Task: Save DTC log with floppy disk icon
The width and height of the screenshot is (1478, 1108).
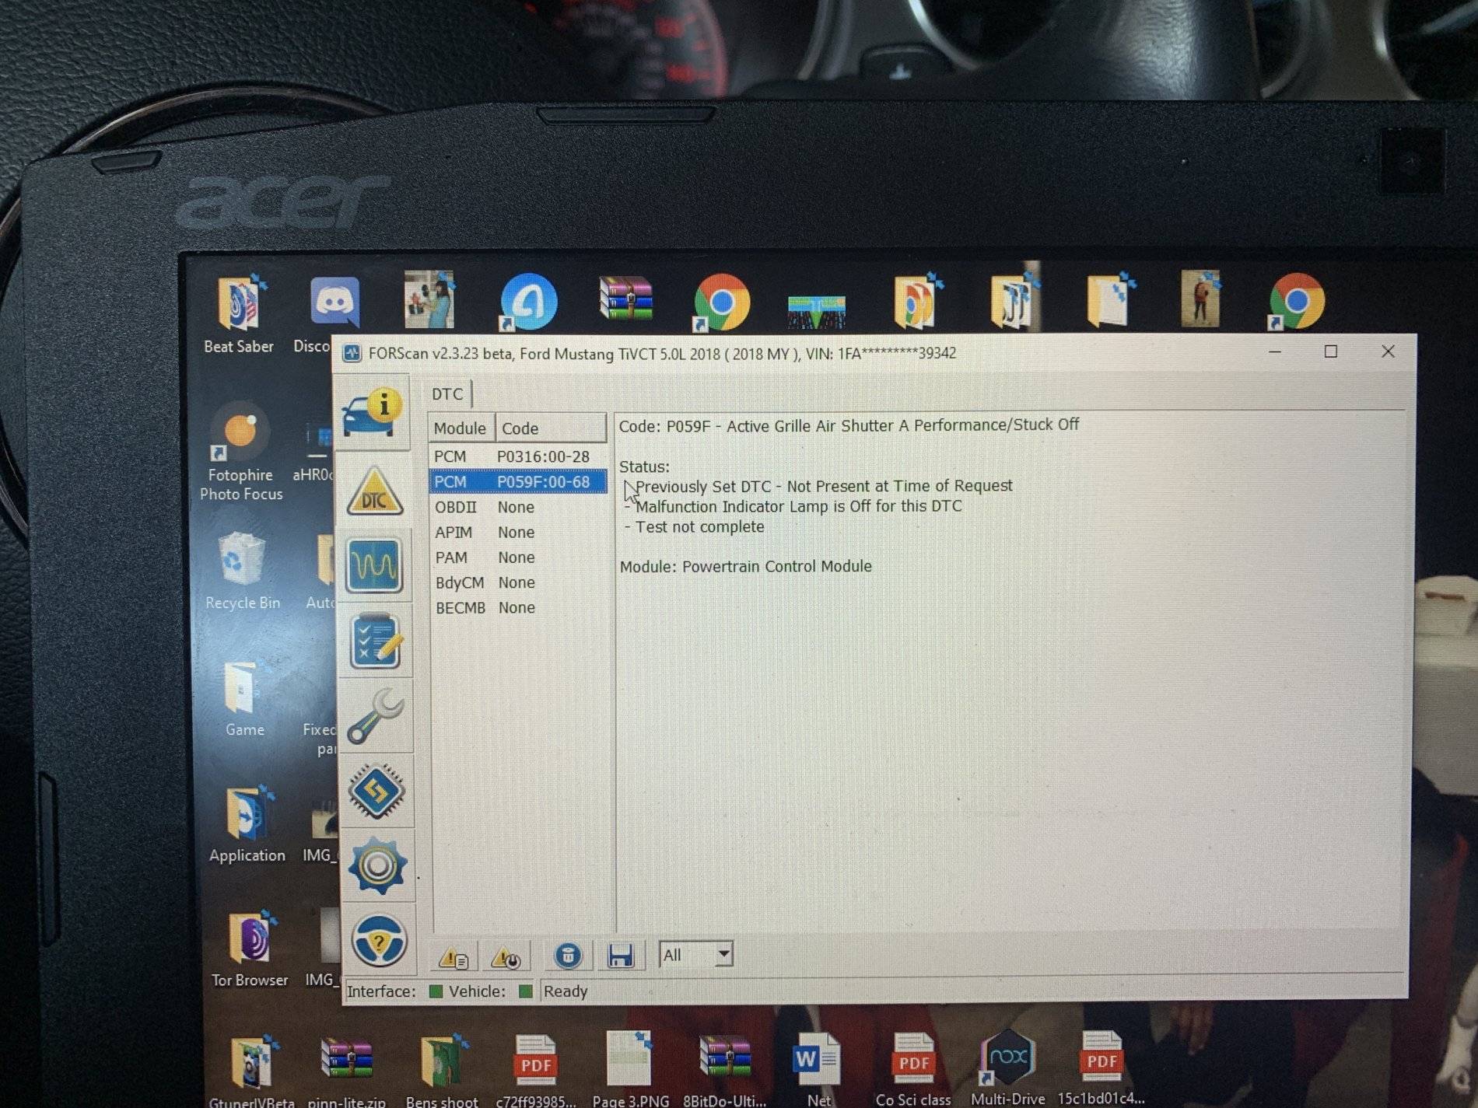Action: tap(620, 956)
